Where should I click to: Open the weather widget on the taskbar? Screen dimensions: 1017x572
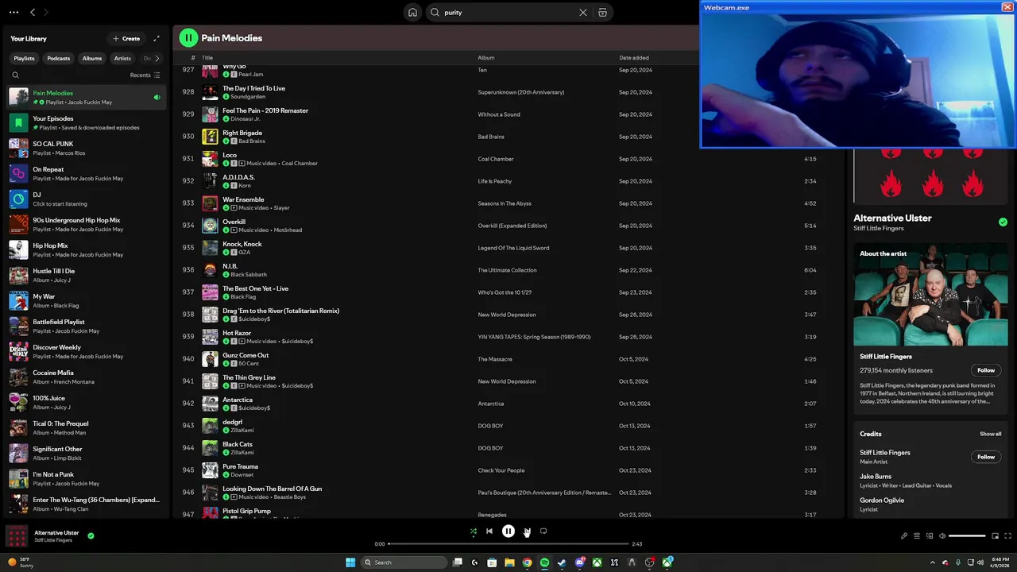(21, 562)
